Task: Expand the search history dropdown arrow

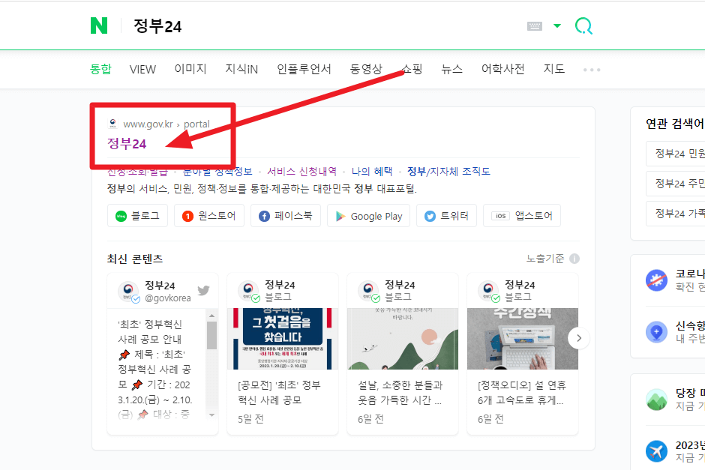Action: [x=557, y=25]
